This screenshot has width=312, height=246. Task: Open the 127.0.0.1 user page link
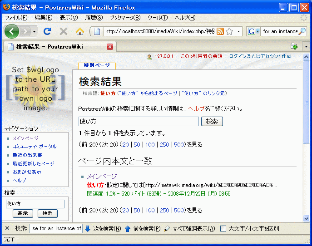[x=164, y=56]
